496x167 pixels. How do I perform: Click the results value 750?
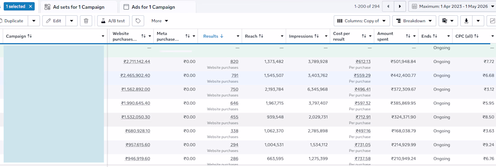234,89
